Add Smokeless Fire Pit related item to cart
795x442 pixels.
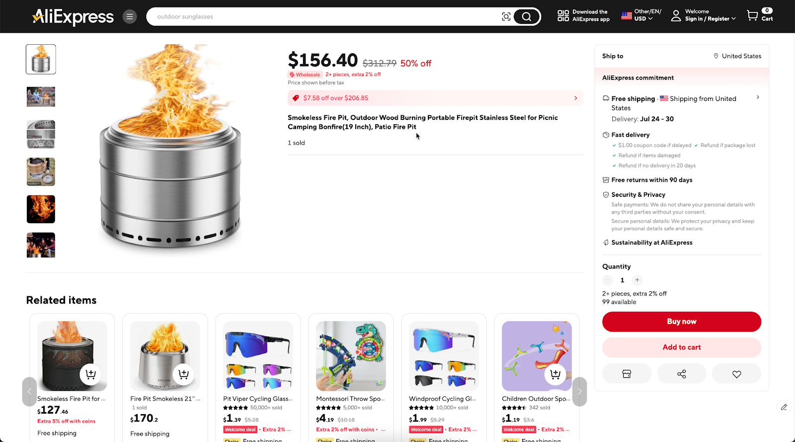90,374
